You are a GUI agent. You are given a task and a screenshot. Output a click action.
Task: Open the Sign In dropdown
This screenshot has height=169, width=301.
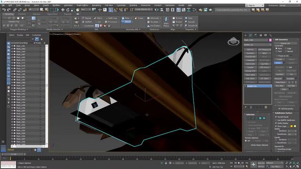click(x=255, y=5)
